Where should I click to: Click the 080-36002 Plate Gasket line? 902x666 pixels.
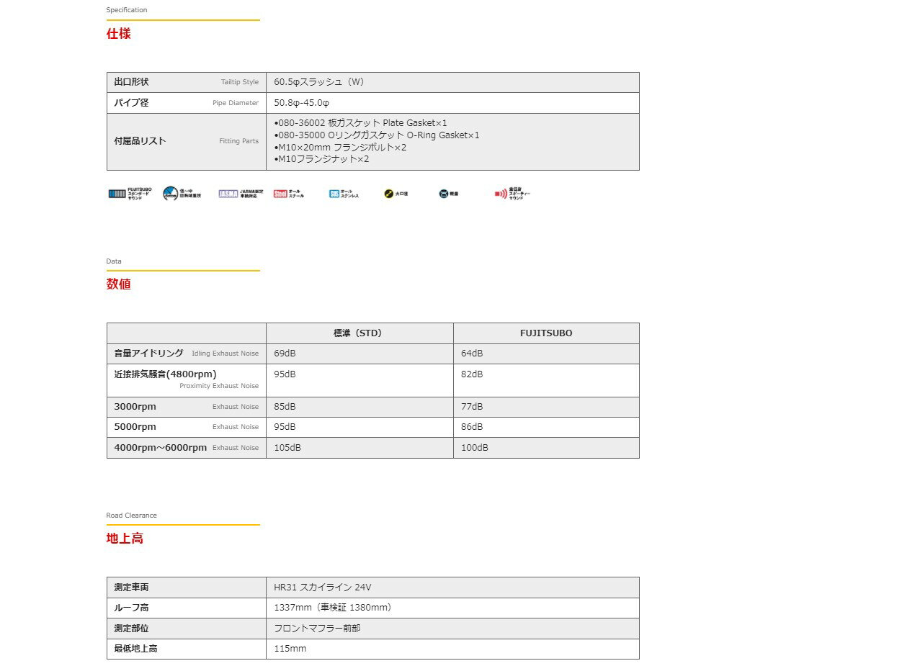point(360,123)
